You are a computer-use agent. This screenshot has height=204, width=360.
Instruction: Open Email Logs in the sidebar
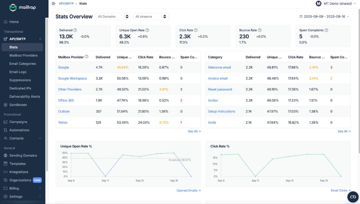(x=18, y=72)
